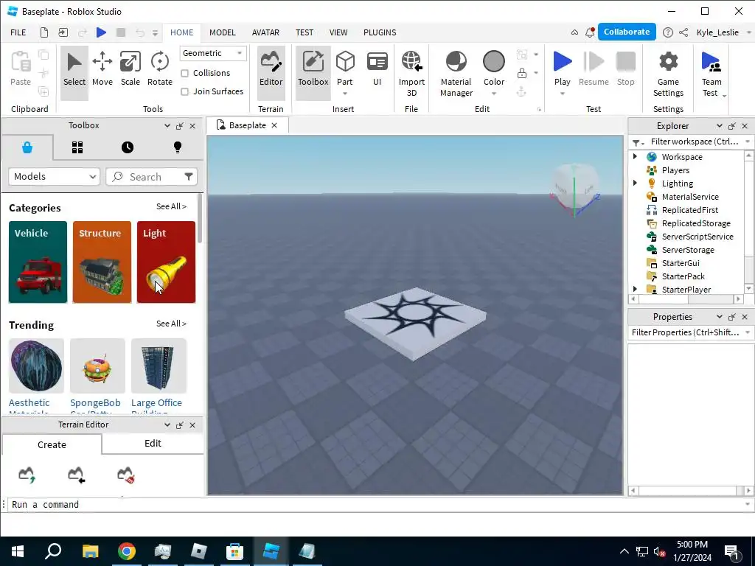Image resolution: width=755 pixels, height=566 pixels.
Task: Open the Recent tab in Toolbox
Action: 127,147
